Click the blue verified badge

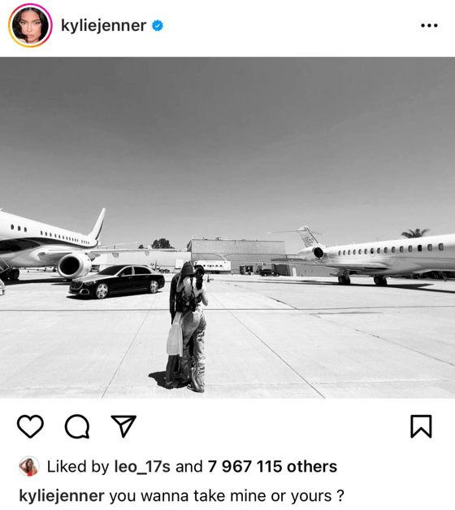pyautogui.click(x=158, y=25)
